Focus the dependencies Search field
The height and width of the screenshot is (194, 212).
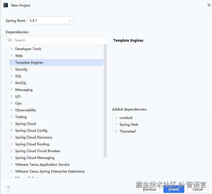[56, 40]
